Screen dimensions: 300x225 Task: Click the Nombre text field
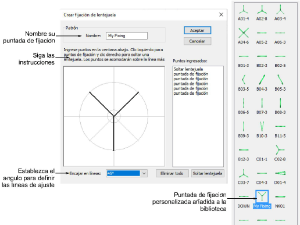tap(127, 35)
